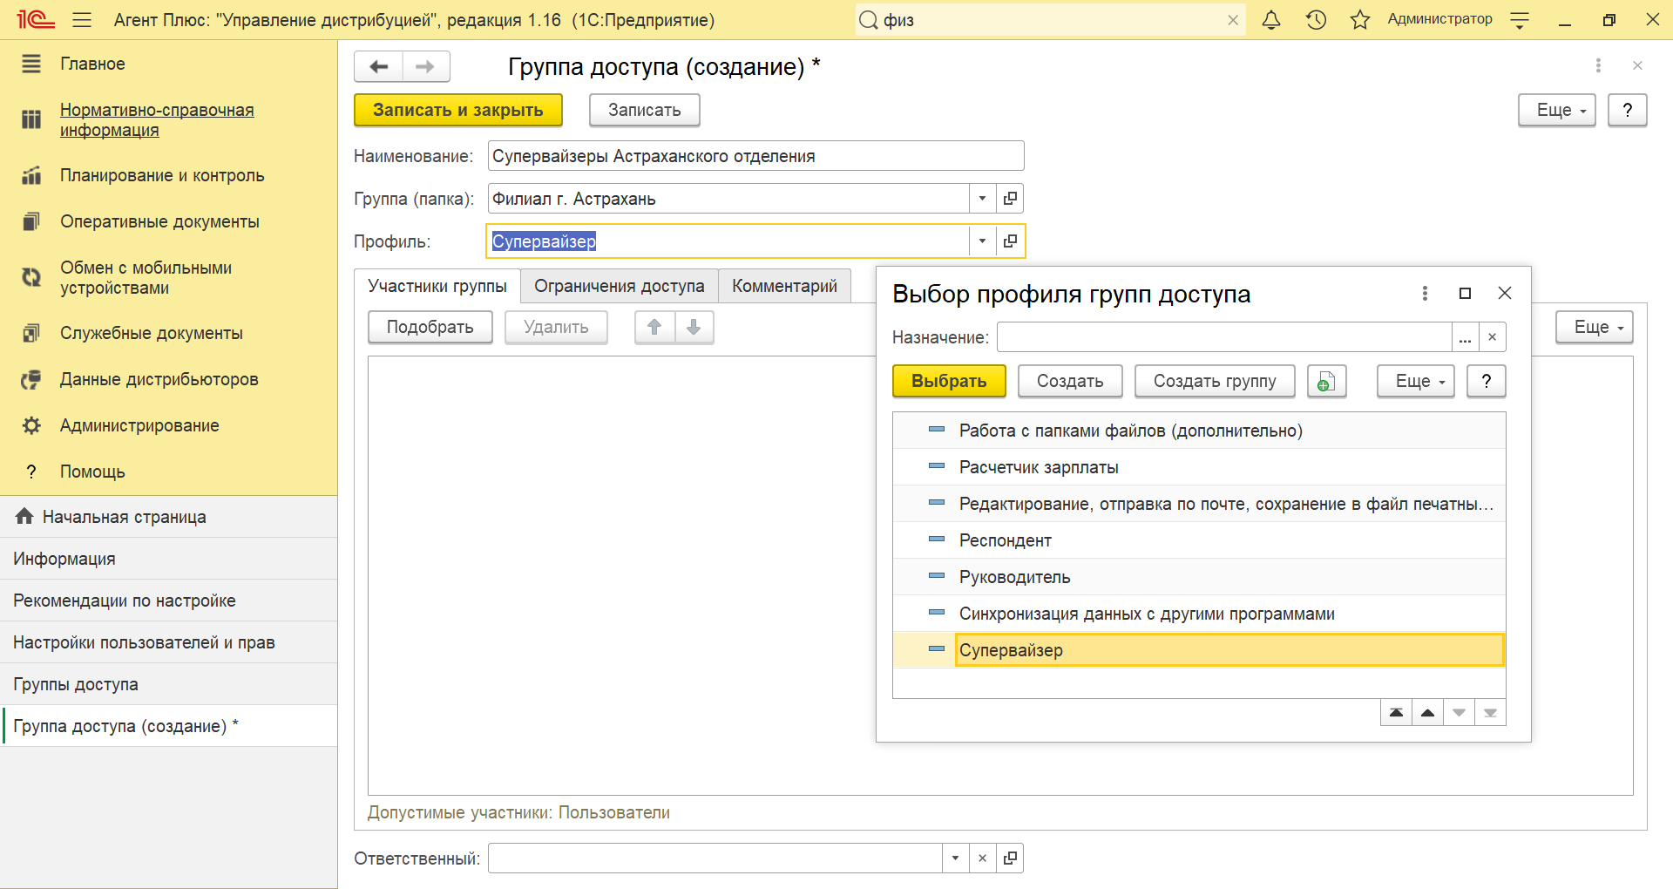Switch to the Участники группы tab
1673x889 pixels.
[x=437, y=286]
